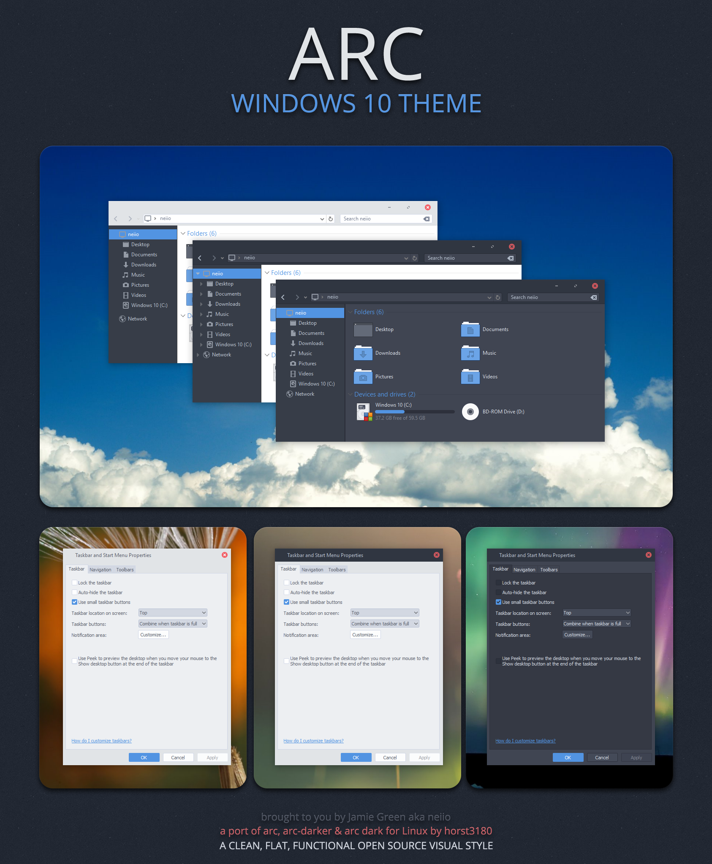
Task: Open Taskbar buttons dropdown in dark dialog
Action: point(597,624)
